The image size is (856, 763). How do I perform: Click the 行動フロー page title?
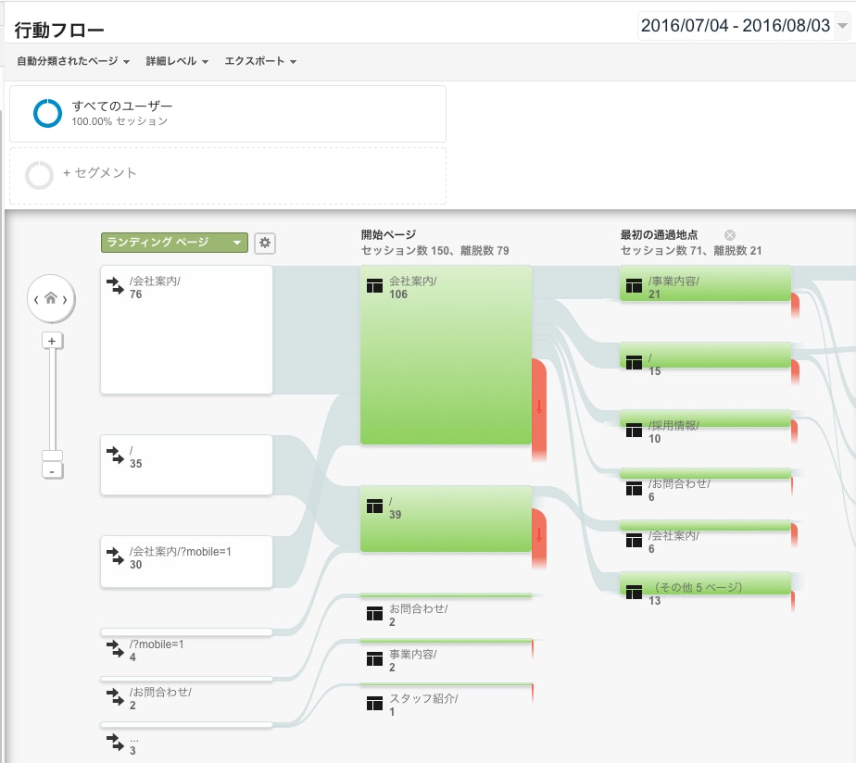click(59, 30)
